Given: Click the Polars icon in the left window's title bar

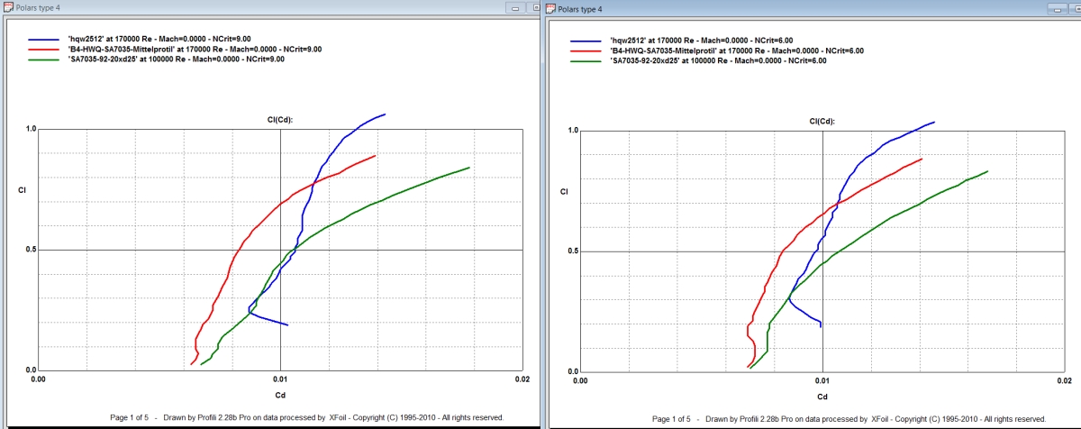Looking at the screenshot, I should [x=8, y=8].
